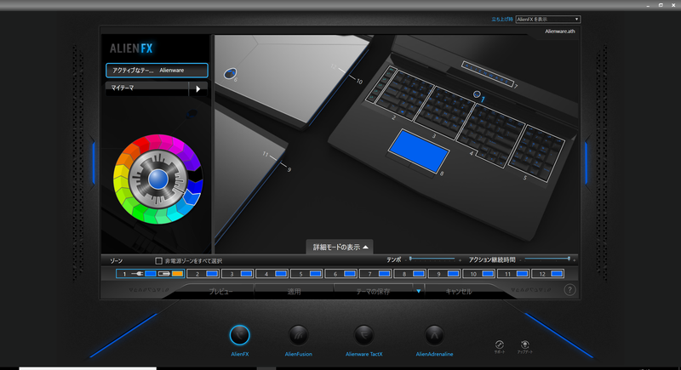Screen dimensions: 681x370
Task: Select alien head logo on laptop lid
Action: (230, 73)
